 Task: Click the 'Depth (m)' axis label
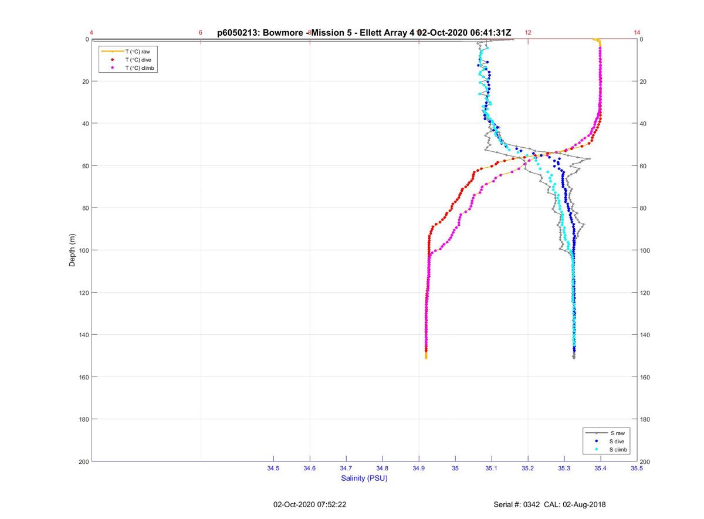click(73, 250)
